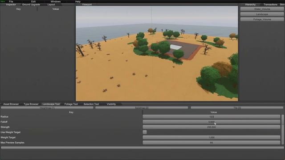Open the Visibility tab
Viewport: 285px width, 160px height.
tap(111, 104)
